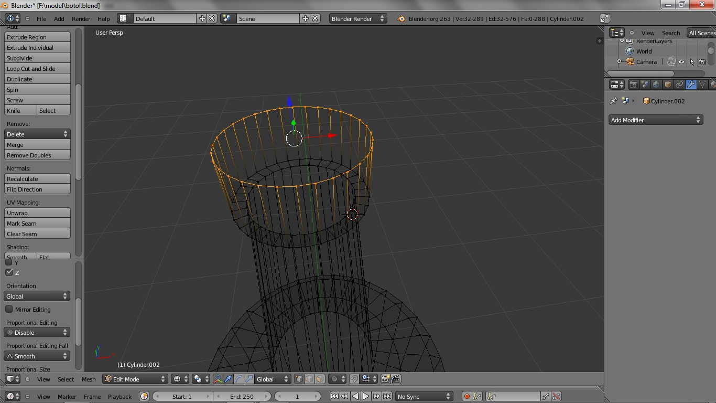716x403 pixels.
Task: Render an OpenGL still image of viewport
Action: (386, 379)
